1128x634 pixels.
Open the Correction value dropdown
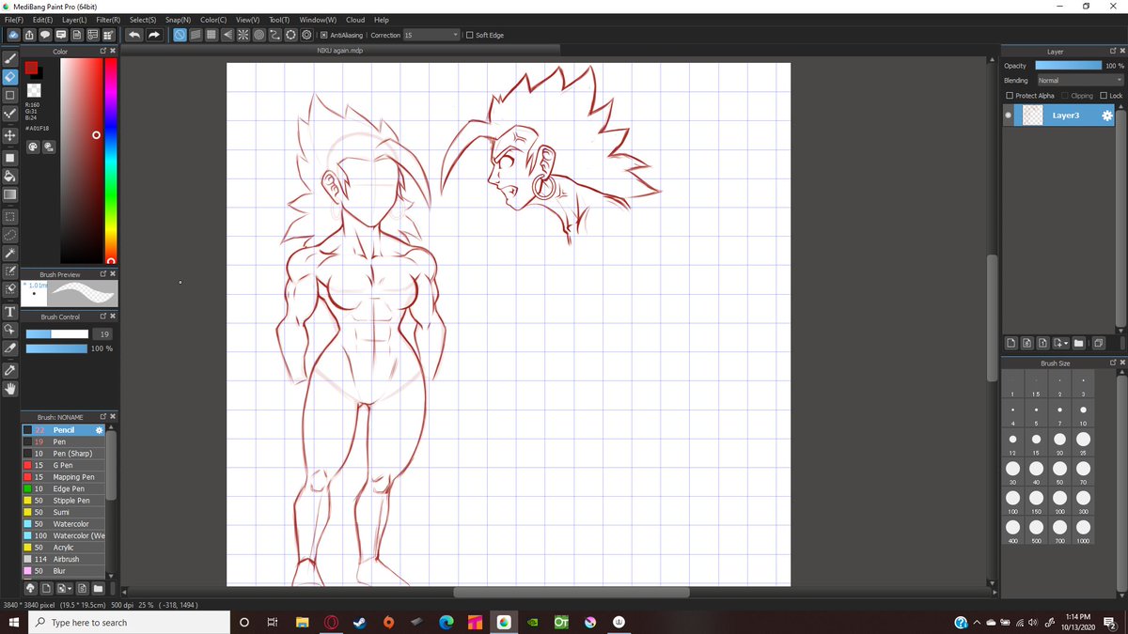pos(431,35)
